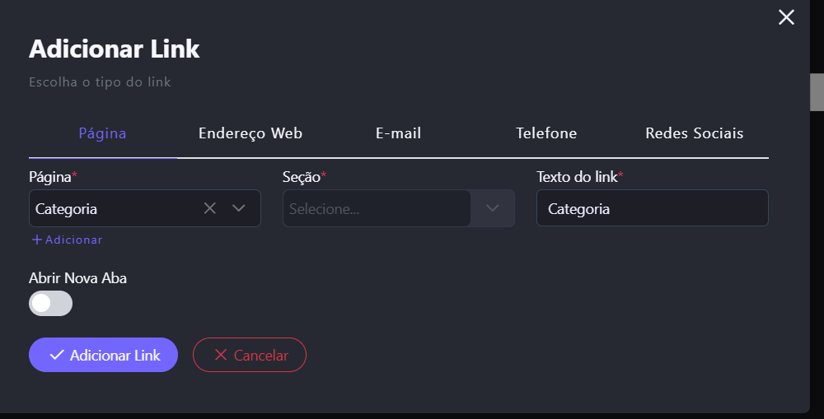Open the Seção dropdown arrow

pos(493,208)
